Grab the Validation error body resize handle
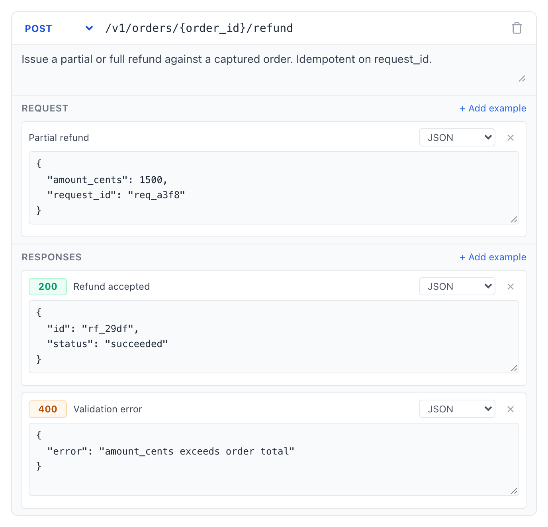This screenshot has height=527, width=548. pos(514,491)
